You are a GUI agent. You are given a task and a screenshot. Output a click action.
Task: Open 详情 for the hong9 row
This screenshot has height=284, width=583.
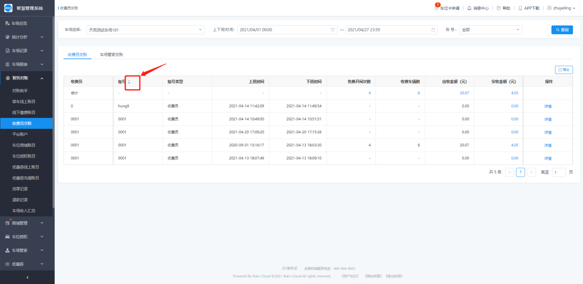click(548, 106)
